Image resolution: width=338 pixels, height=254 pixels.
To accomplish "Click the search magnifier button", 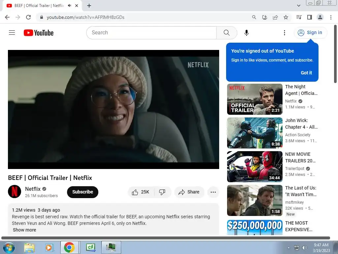I will 226,33.
